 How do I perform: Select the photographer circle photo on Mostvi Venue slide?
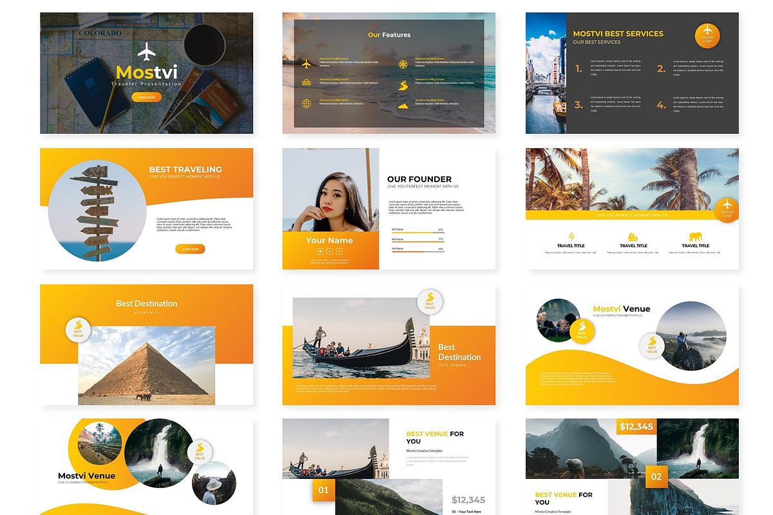691,337
